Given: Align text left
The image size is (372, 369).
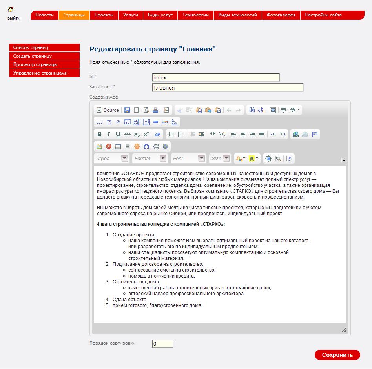Looking at the screenshot, I should (x=233, y=134).
